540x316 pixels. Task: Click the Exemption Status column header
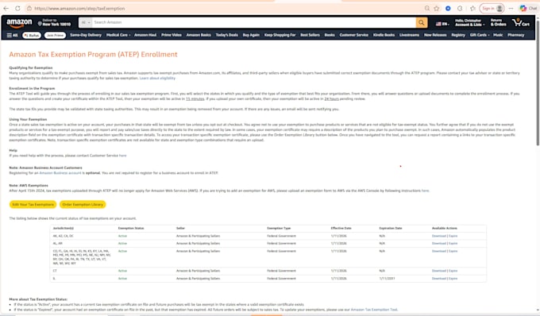[131, 228]
